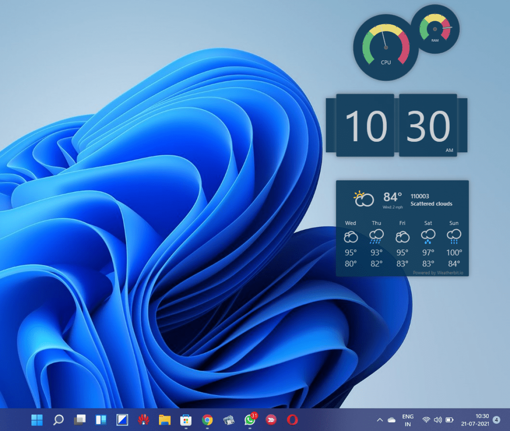
Task: Expand the hidden system tray icons chevron
Action: [x=380, y=420]
